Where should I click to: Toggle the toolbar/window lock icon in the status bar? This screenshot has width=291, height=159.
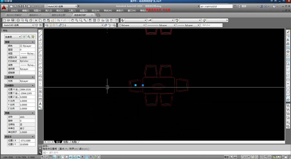coord(265,157)
